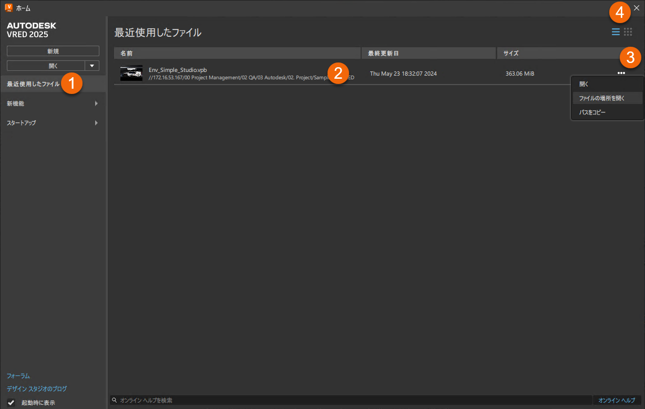Open the フォーラム link
Image resolution: width=645 pixels, height=409 pixels.
(18, 376)
